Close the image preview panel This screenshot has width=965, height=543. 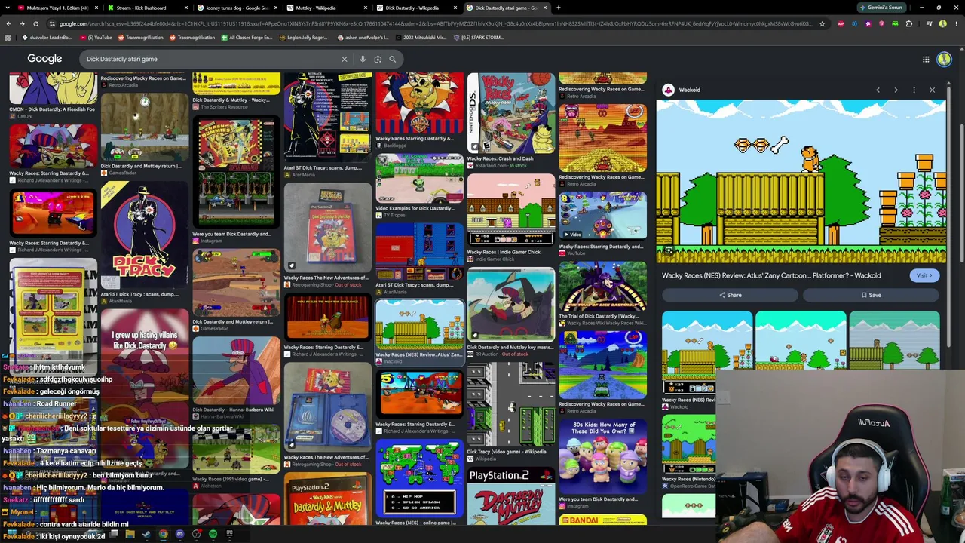pos(932,90)
